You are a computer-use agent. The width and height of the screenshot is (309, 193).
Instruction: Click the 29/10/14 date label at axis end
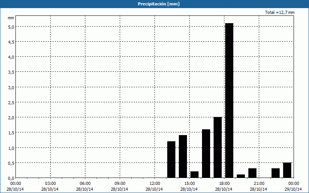click(x=293, y=189)
